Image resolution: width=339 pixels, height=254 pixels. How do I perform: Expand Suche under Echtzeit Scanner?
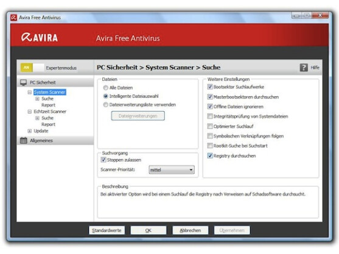tap(37, 118)
